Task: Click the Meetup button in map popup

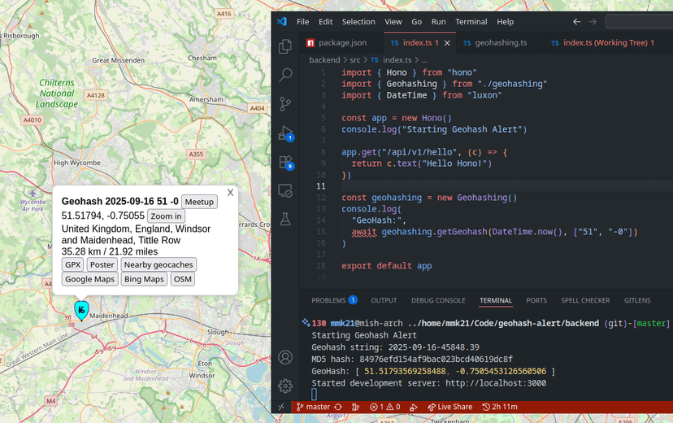Action: pos(199,202)
